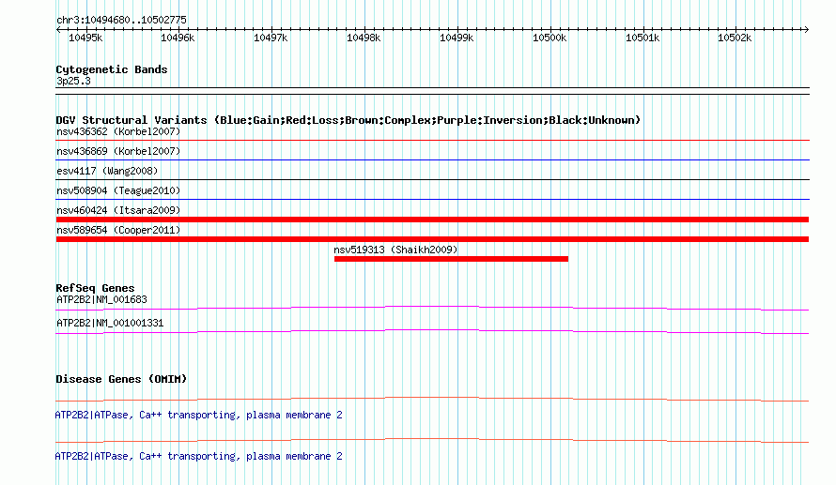Click the 10497k ruler tick label
836x485 pixels.
pos(271,38)
